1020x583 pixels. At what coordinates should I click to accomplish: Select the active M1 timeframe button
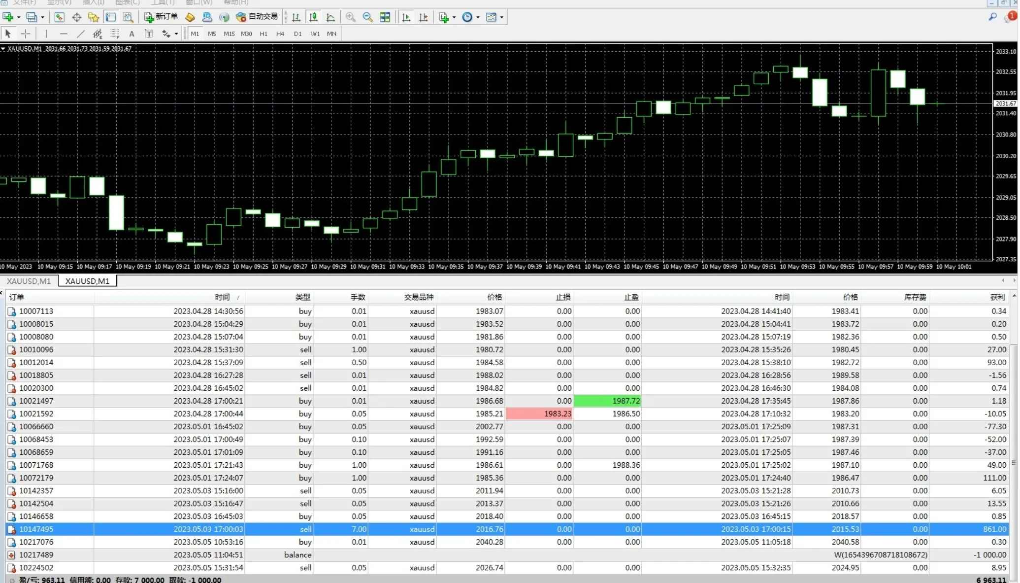pos(195,34)
